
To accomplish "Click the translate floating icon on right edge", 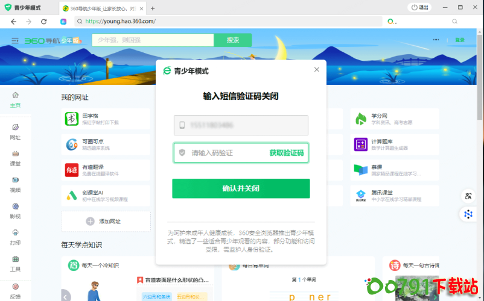I will tap(468, 196).
